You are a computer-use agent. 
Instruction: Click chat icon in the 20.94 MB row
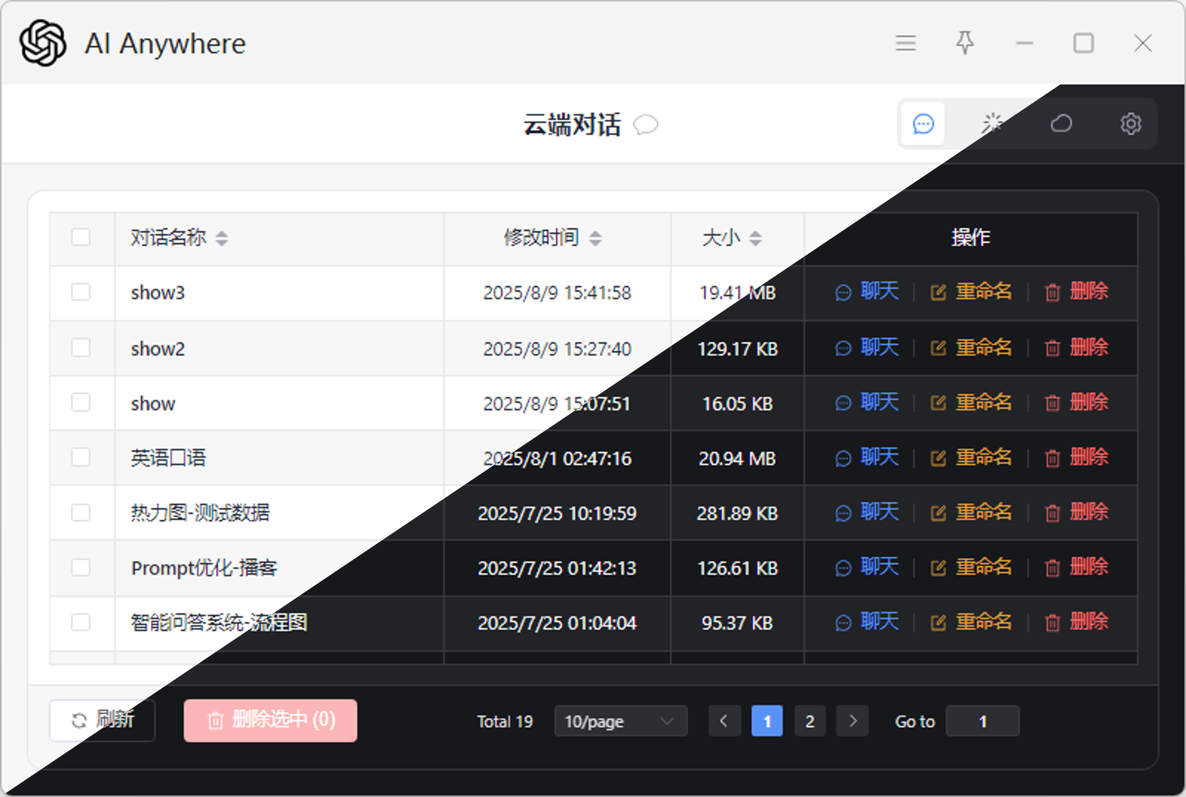pos(843,459)
